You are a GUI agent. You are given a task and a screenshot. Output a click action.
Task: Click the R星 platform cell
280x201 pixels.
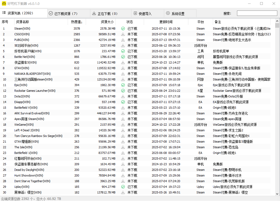point(200,91)
